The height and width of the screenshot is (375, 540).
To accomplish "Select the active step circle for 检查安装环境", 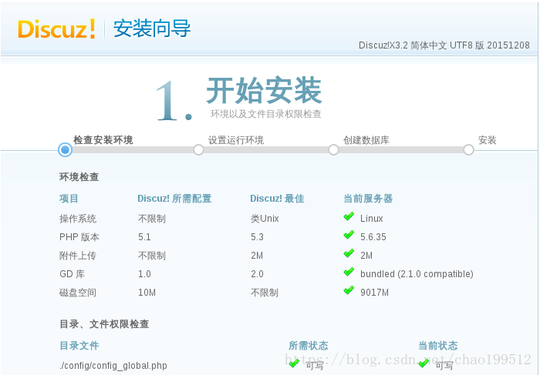I will coord(65,150).
